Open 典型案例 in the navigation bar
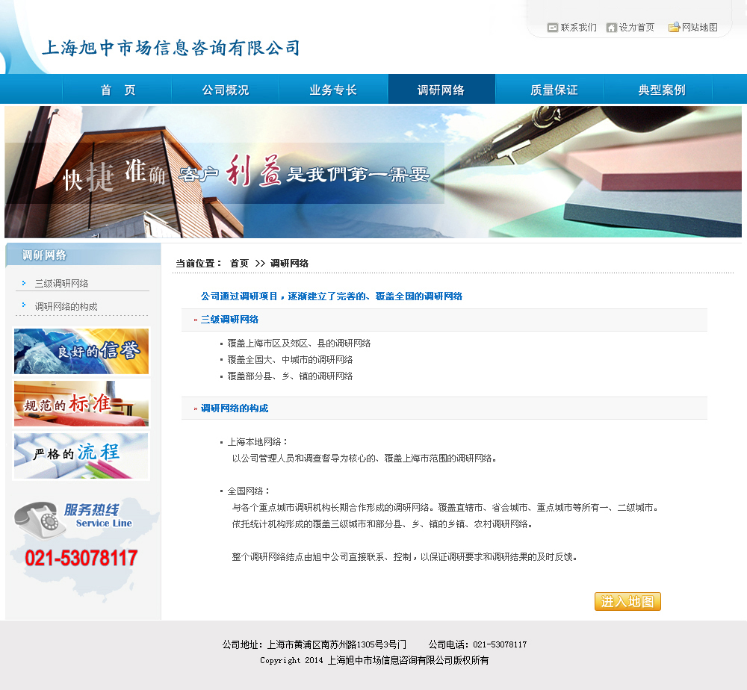This screenshot has width=747, height=690. click(661, 90)
